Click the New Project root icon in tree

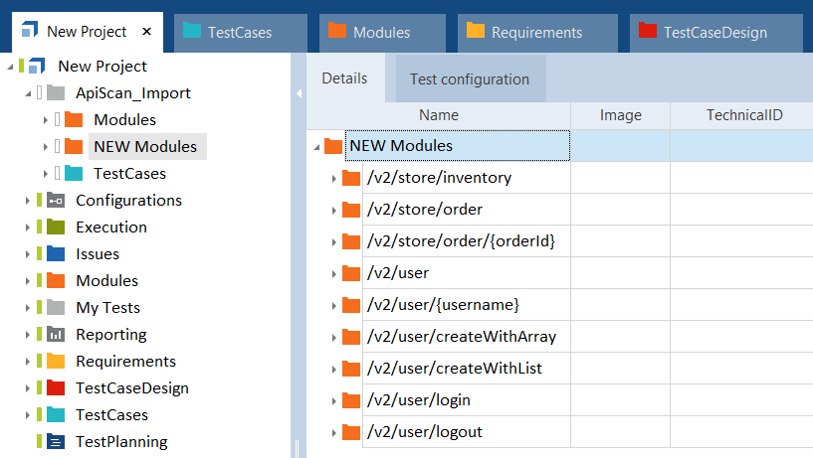(37, 67)
